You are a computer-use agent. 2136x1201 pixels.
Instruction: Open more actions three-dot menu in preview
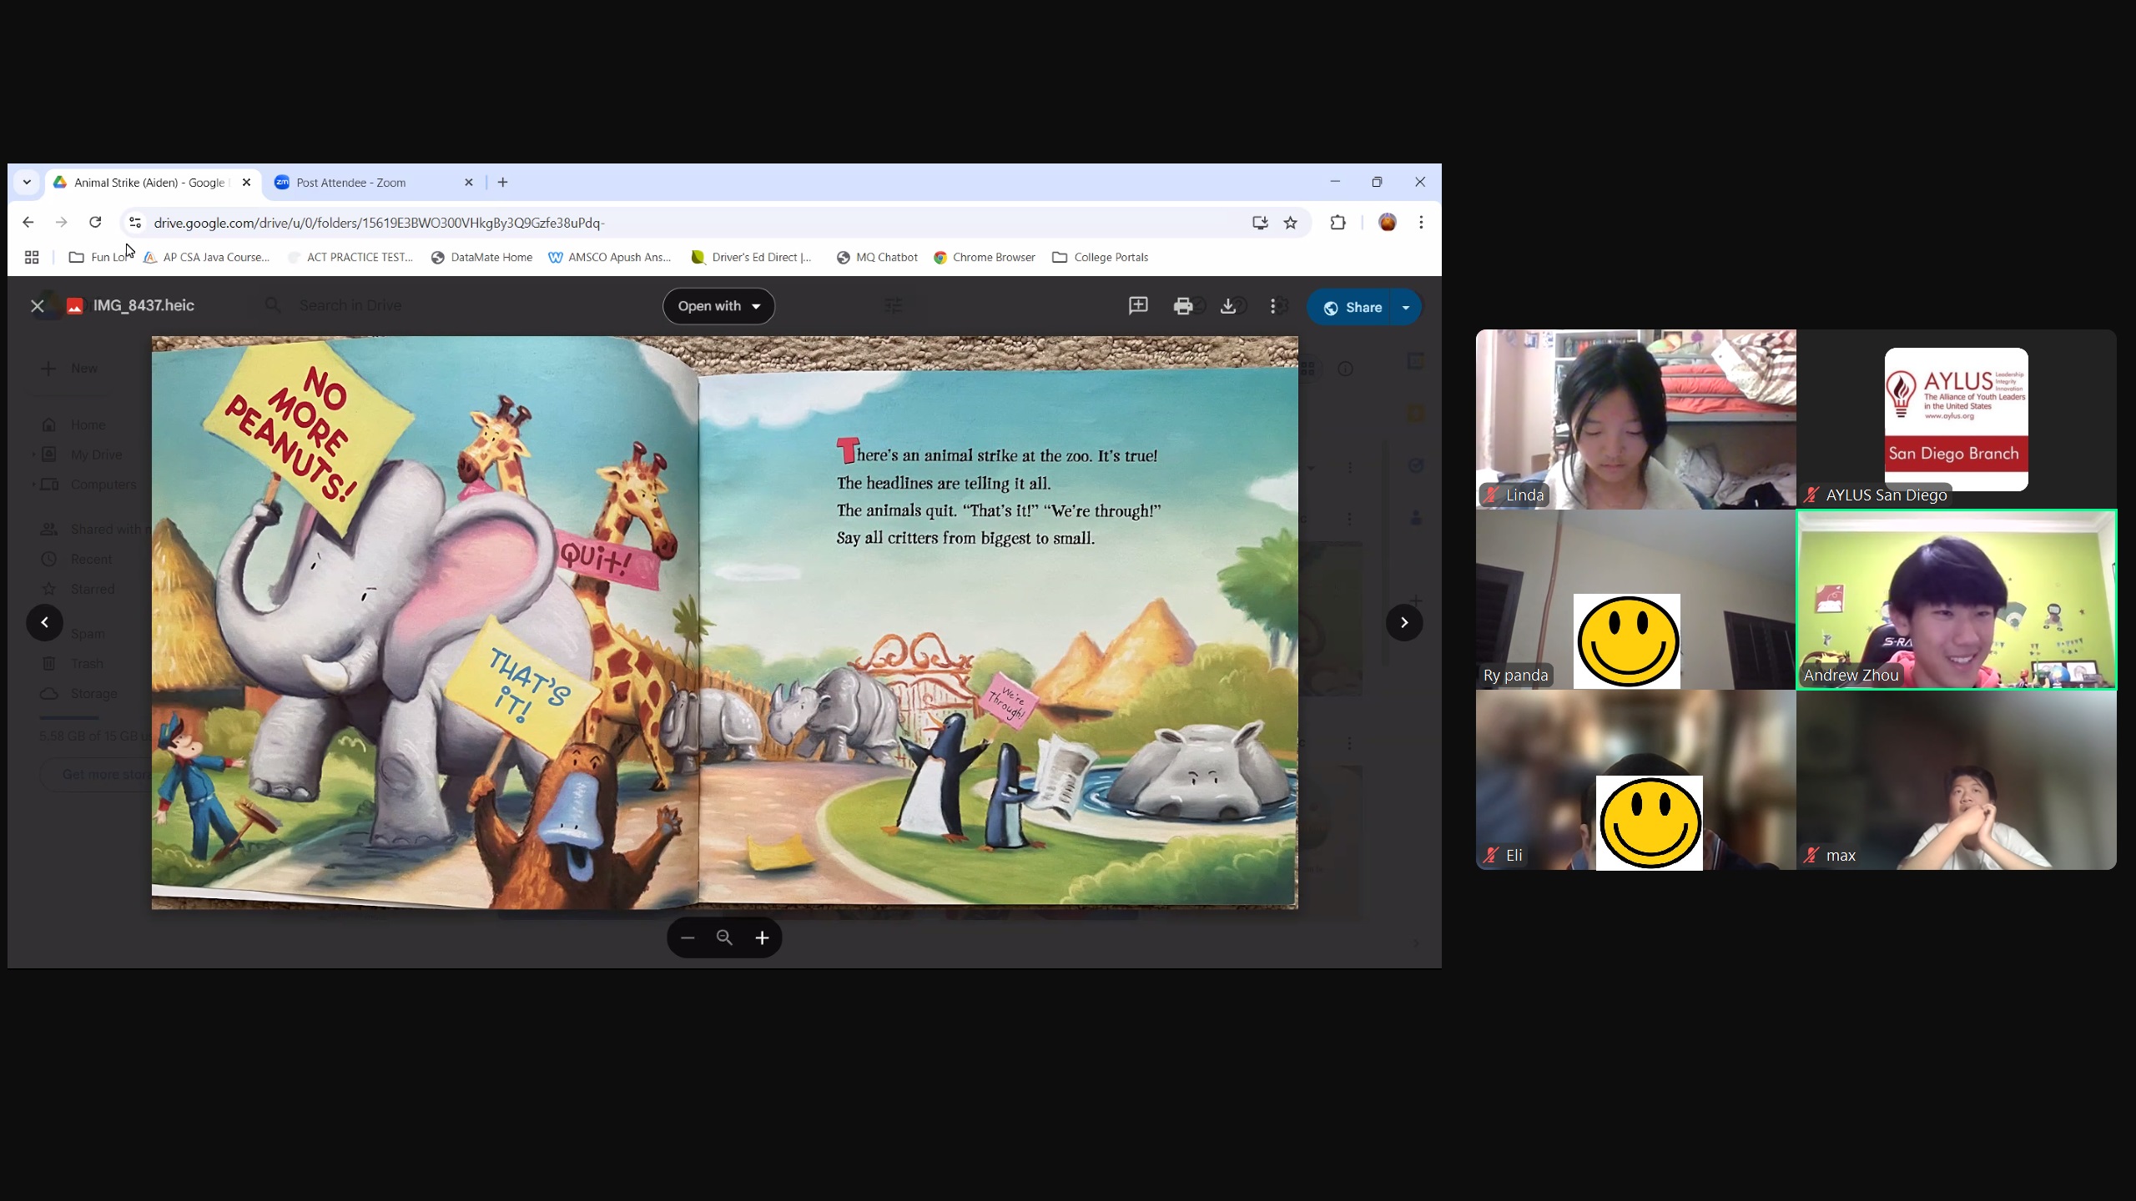[x=1272, y=306]
